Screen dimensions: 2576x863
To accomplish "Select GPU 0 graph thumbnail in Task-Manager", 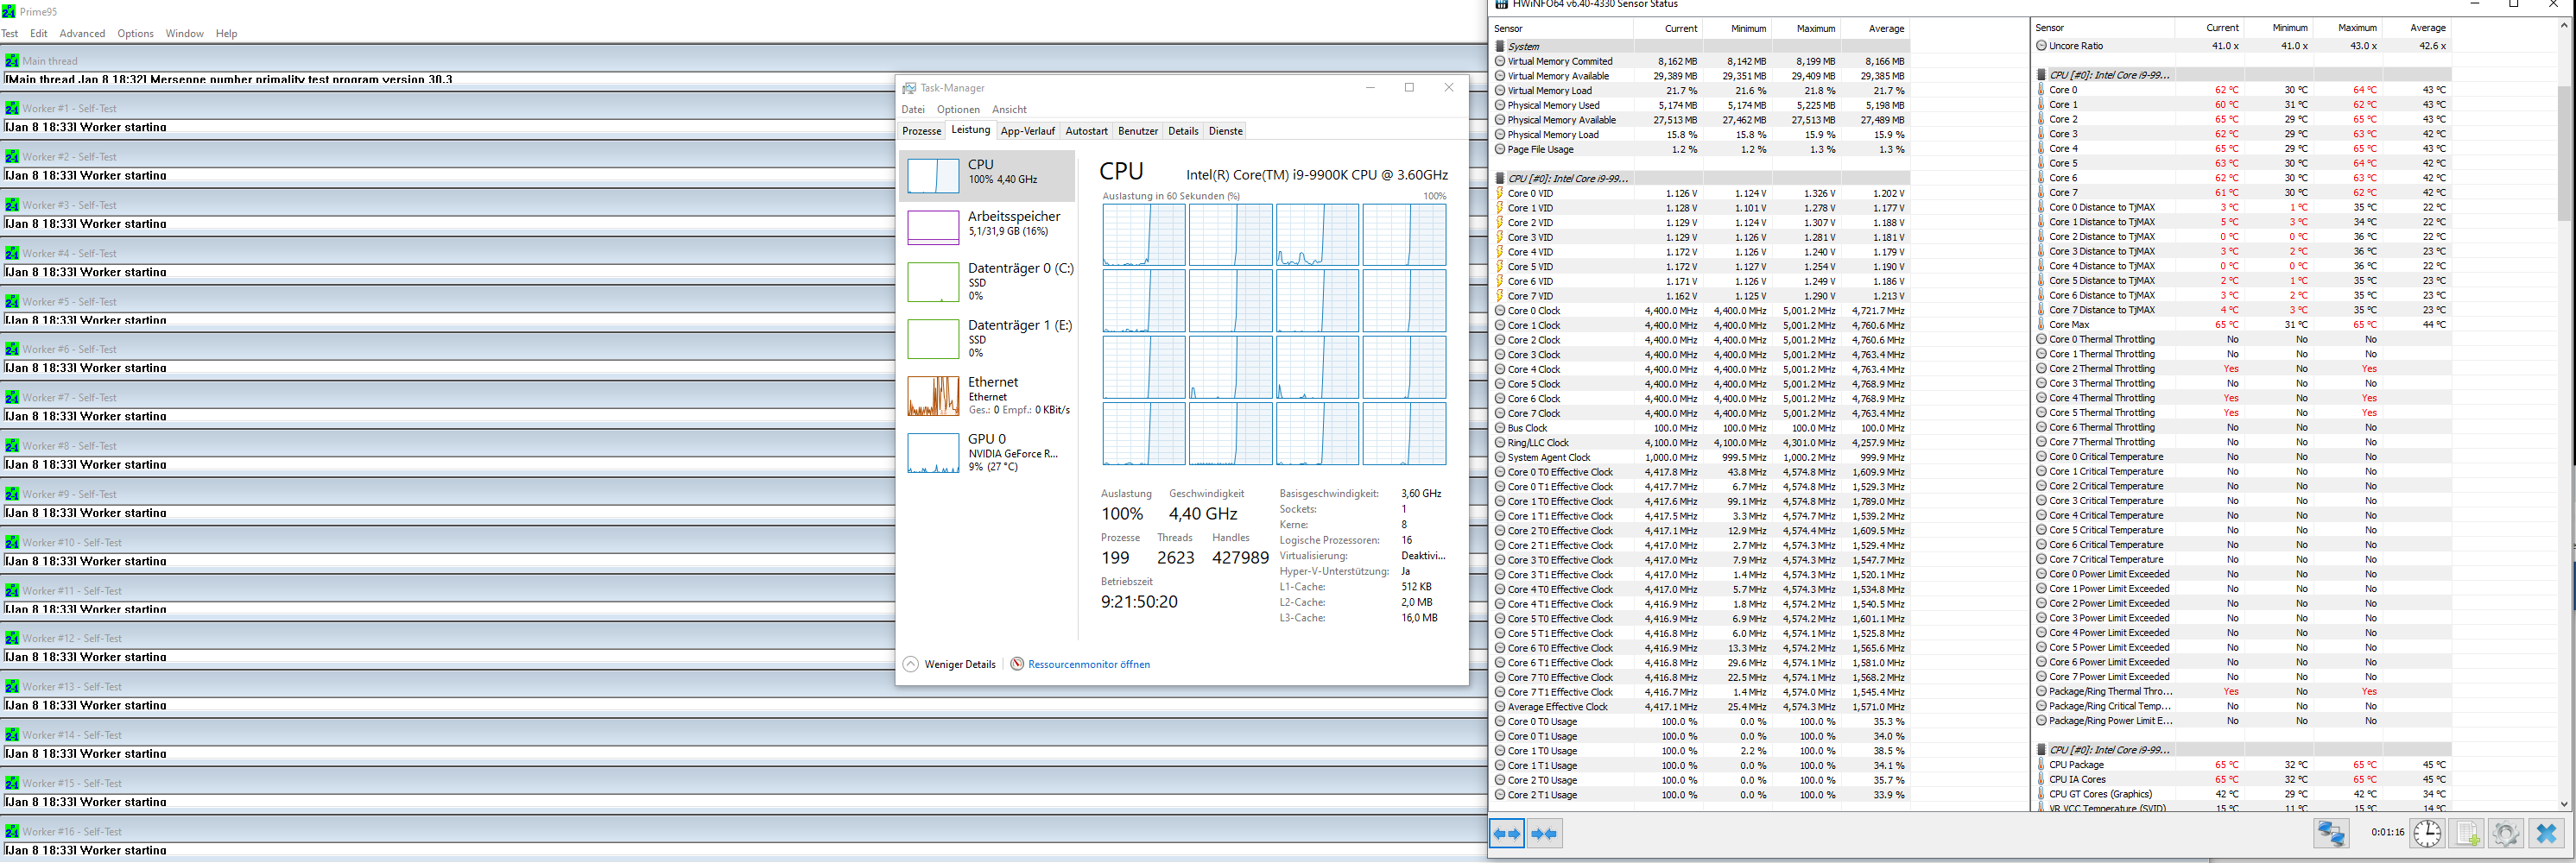I will coord(933,452).
